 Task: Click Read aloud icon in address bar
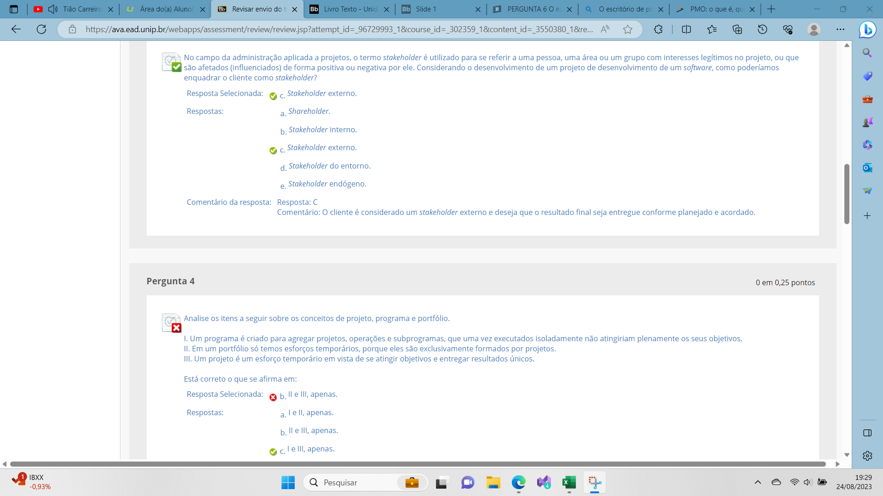click(605, 29)
